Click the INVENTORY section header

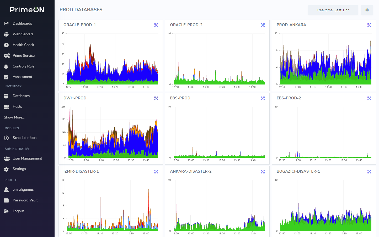click(x=13, y=86)
